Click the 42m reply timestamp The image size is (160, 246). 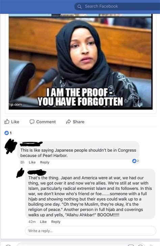click(32, 222)
